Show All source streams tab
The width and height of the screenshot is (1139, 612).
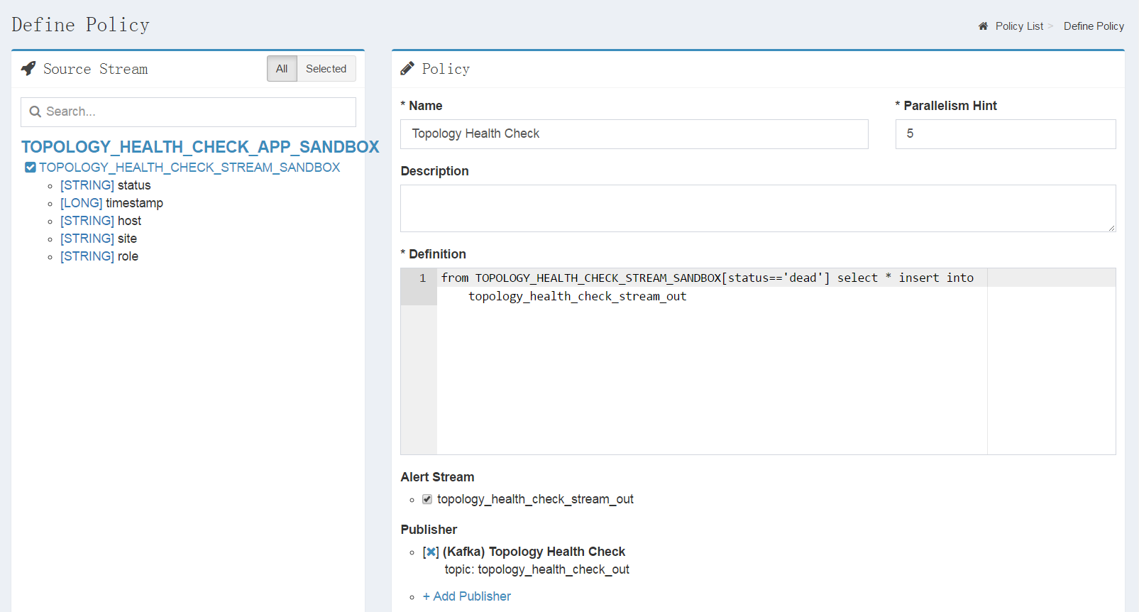(282, 69)
